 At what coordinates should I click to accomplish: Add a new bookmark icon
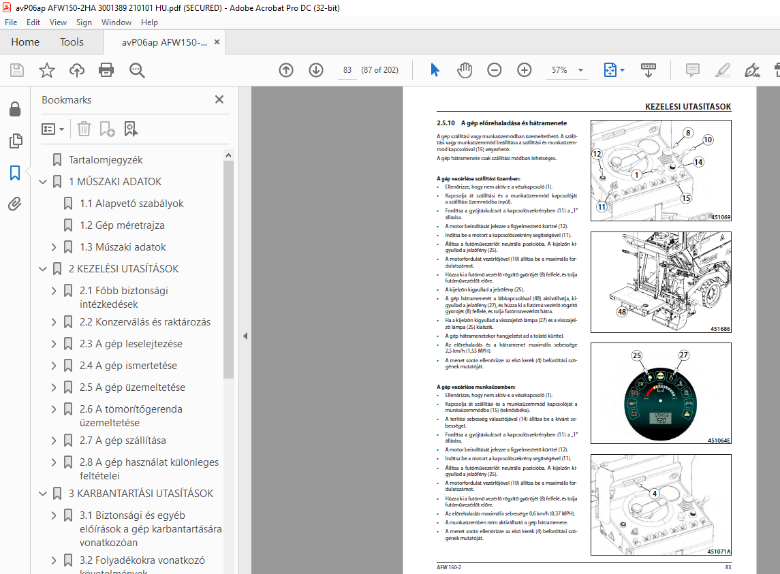point(107,129)
